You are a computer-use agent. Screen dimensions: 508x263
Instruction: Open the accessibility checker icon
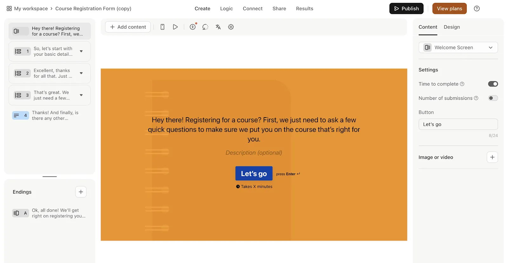(x=193, y=27)
